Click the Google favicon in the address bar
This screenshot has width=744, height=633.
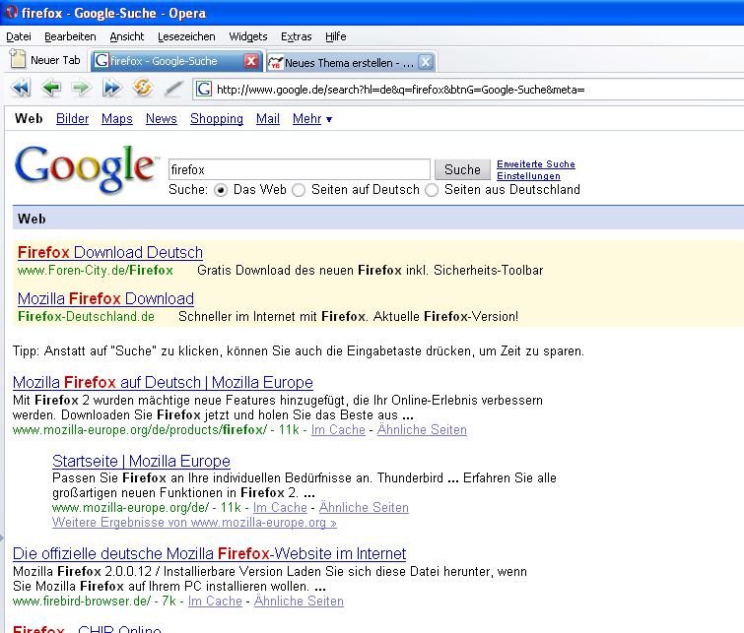204,89
